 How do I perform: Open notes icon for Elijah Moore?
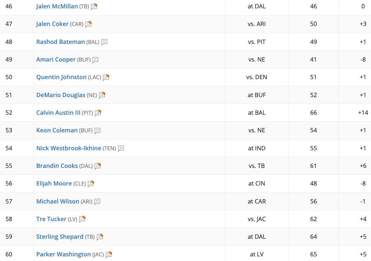(91, 184)
